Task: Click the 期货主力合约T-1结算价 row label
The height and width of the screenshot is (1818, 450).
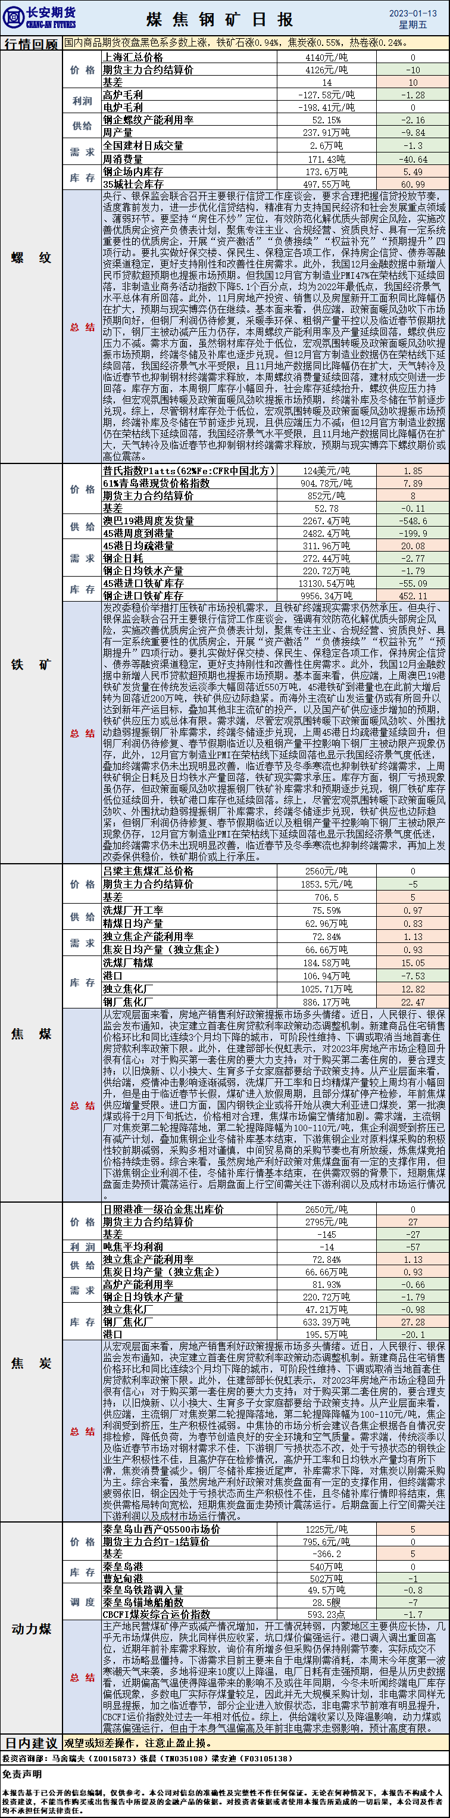Action: (156, 1542)
